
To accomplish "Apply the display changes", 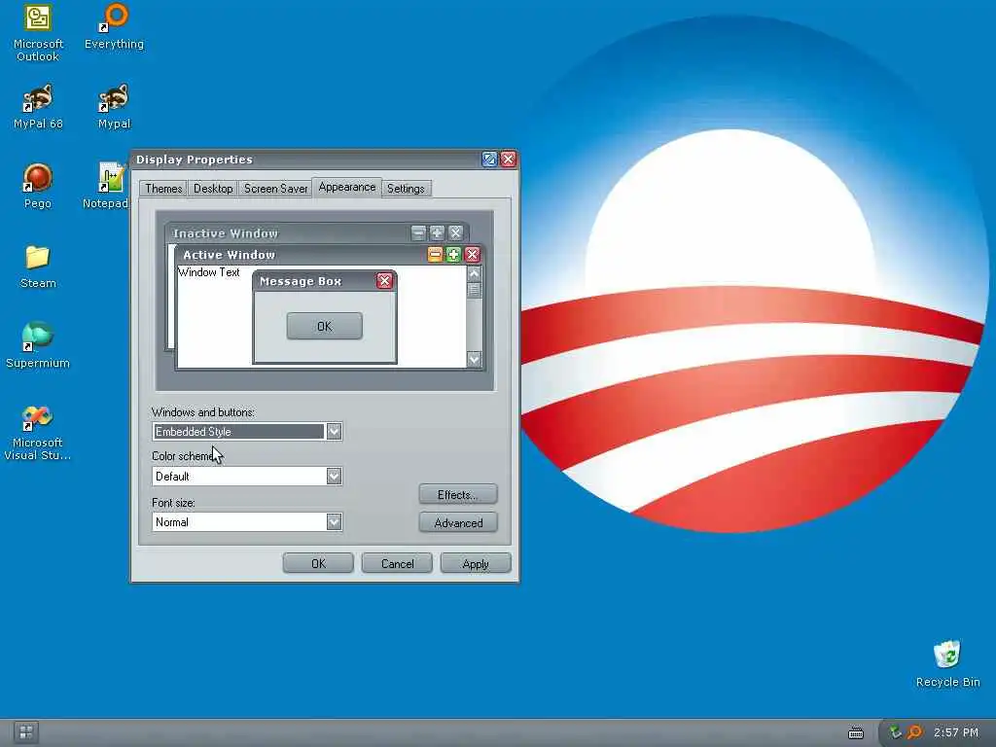I will (x=476, y=563).
